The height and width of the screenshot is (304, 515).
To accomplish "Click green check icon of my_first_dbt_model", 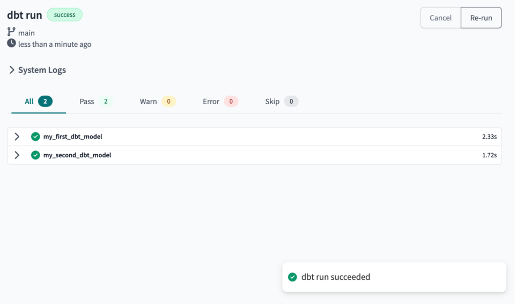I will [35, 136].
